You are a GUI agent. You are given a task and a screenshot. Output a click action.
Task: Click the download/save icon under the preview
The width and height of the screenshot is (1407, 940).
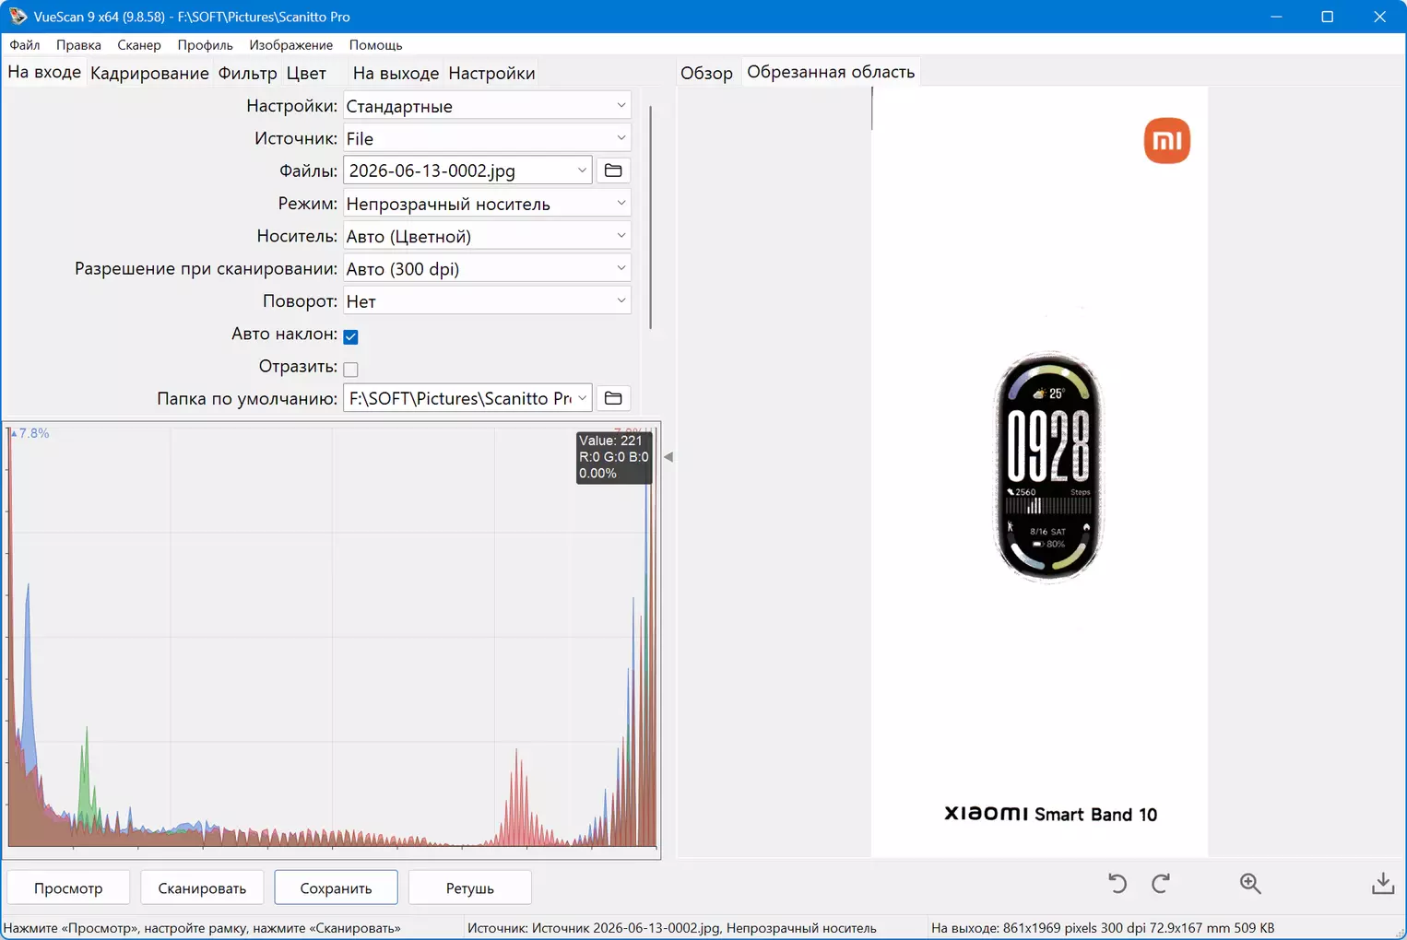click(1383, 884)
